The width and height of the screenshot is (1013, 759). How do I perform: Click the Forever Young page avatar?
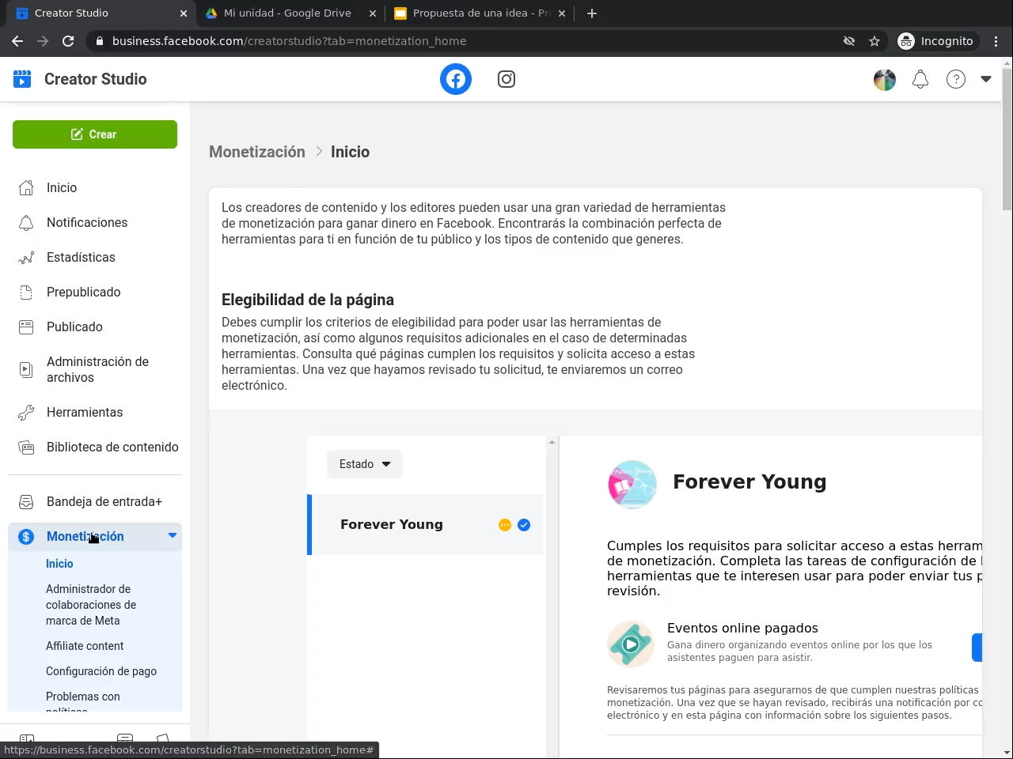coord(632,484)
